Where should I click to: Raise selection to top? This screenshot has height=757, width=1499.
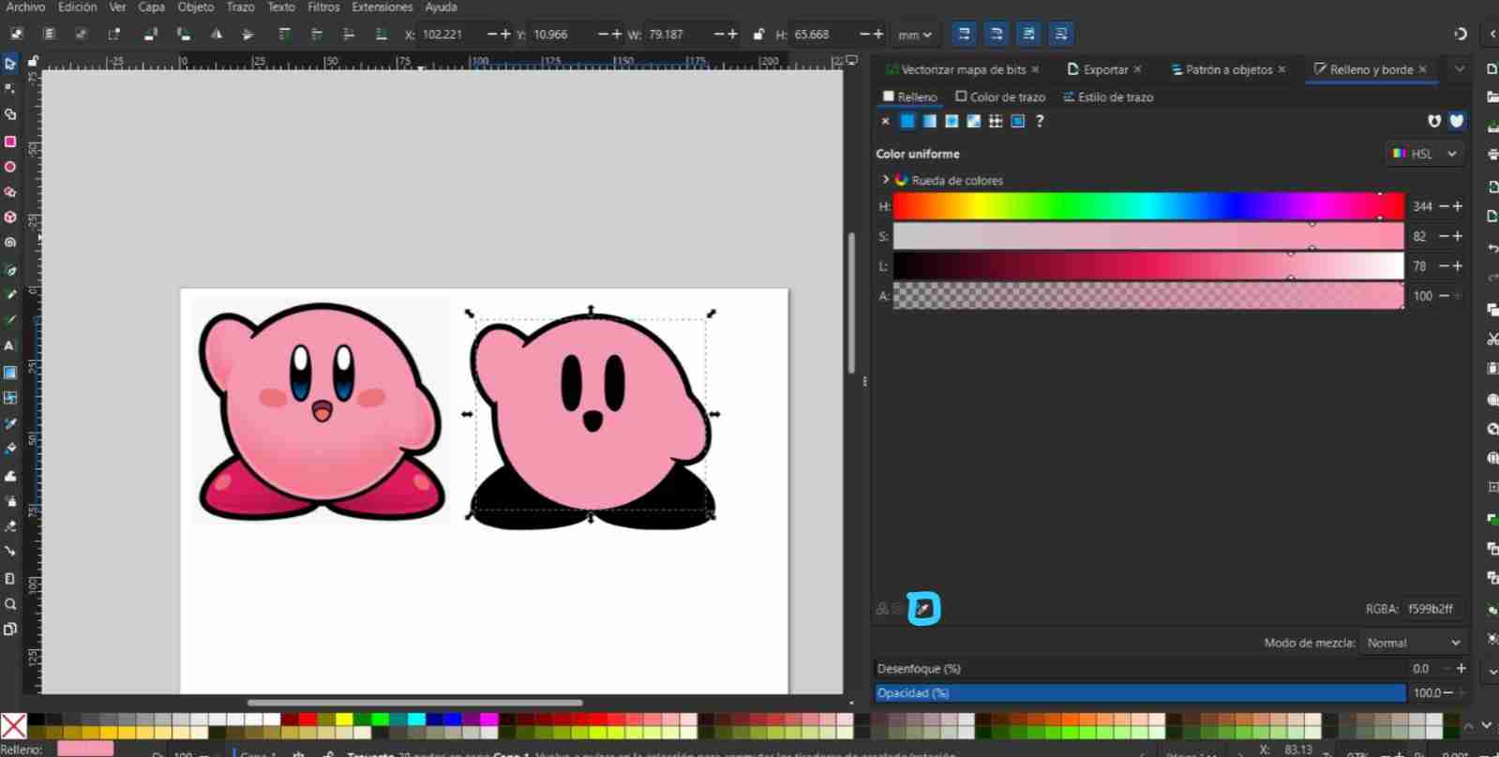[x=284, y=35]
